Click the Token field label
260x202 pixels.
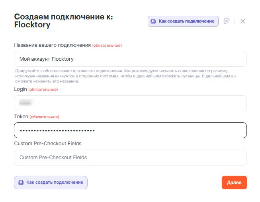[21, 117]
